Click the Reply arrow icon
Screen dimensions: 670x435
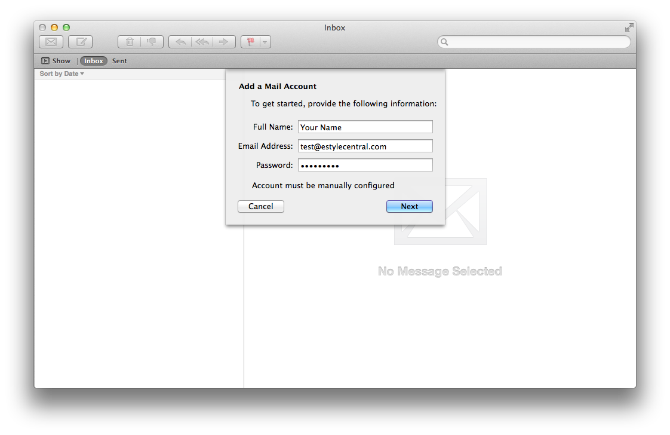180,42
